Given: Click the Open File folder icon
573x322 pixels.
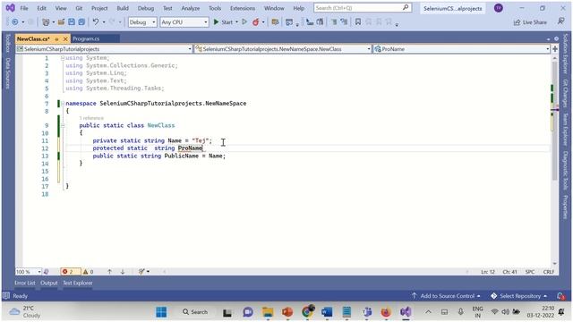Looking at the screenshot, I should 61,22.
